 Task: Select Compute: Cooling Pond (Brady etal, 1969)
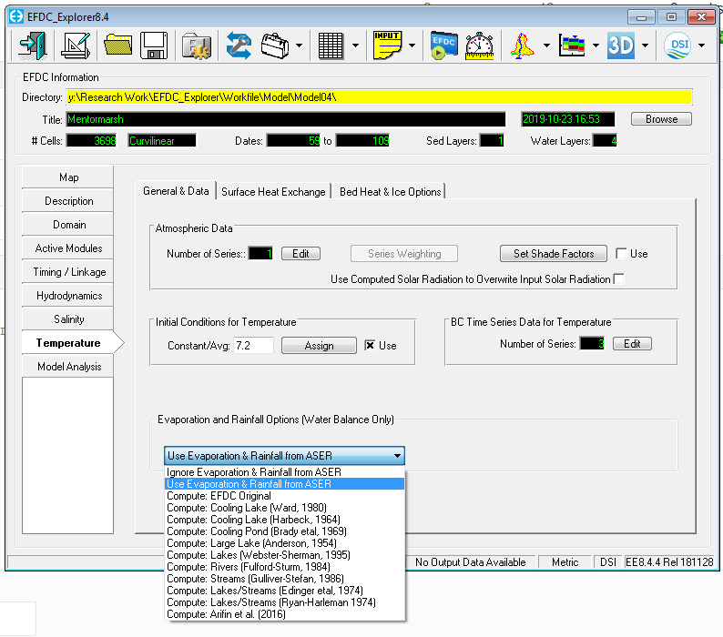coord(284,531)
